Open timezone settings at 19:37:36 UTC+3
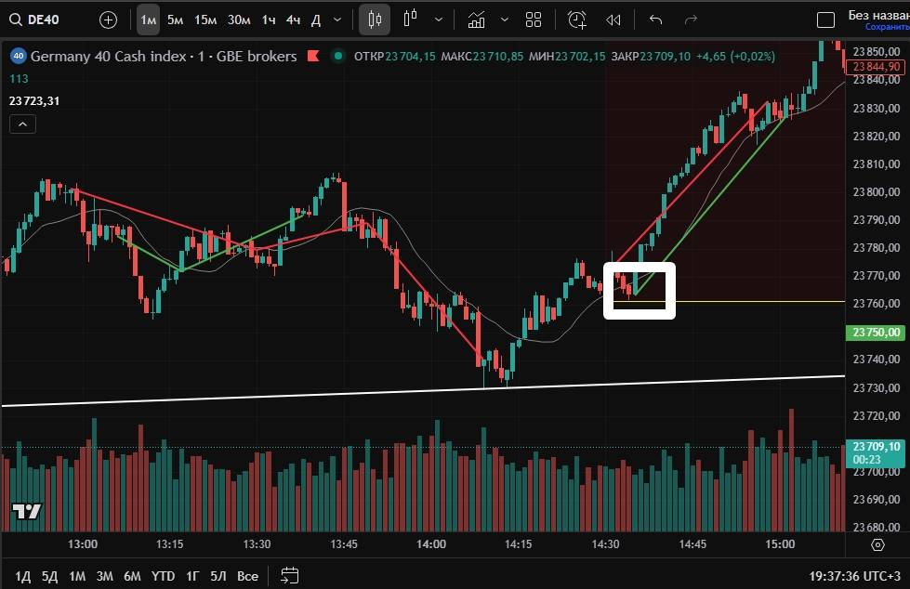Screen dimensions: 910x589 point(853,576)
